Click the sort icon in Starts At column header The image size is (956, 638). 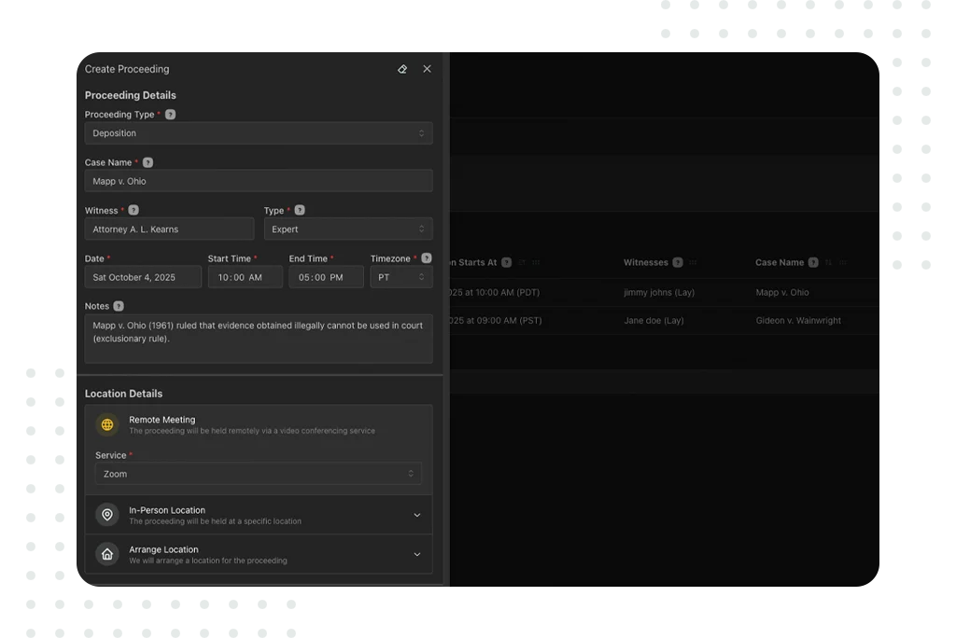coord(521,263)
